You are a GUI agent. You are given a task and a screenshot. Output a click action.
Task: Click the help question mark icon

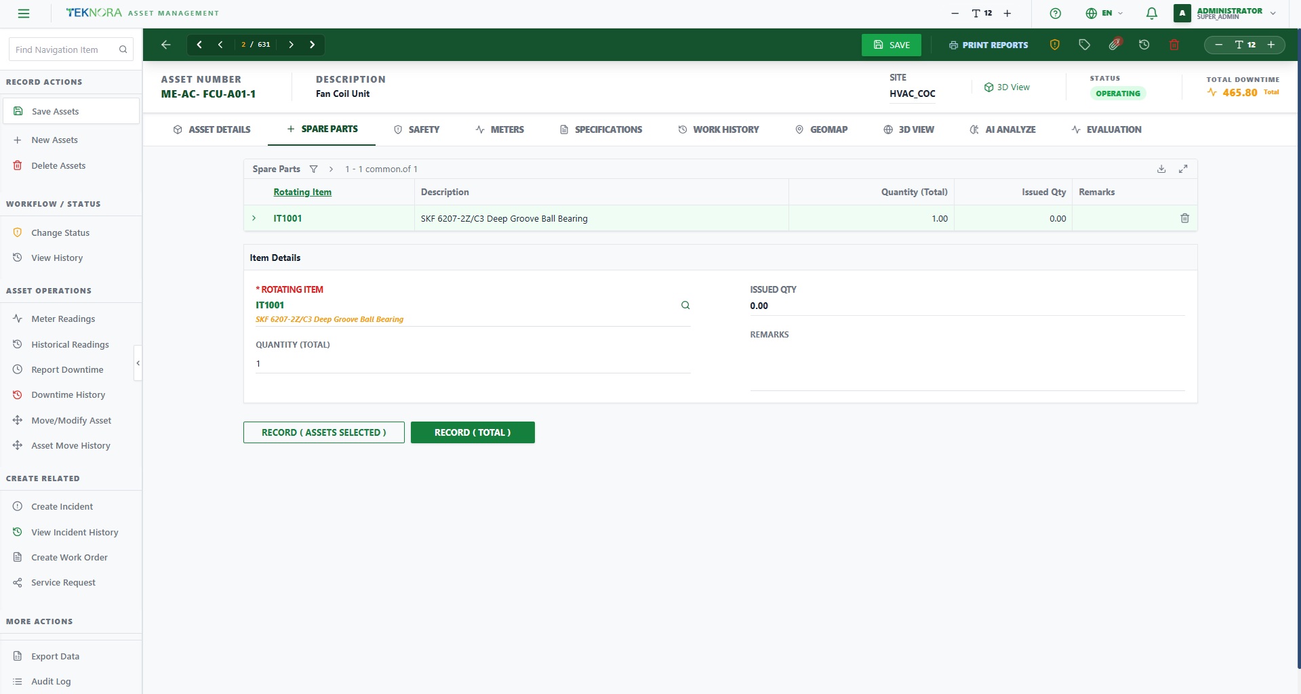click(1055, 14)
